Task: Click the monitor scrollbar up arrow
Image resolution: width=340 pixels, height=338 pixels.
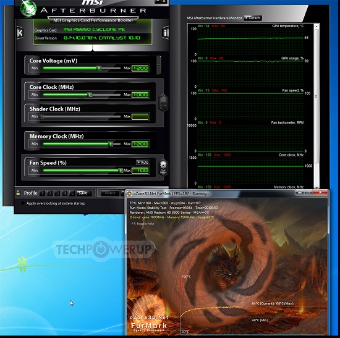Action: pyautogui.click(x=317, y=27)
